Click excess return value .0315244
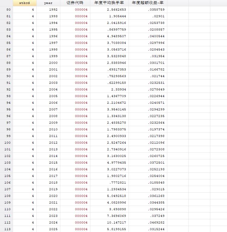This screenshot has height=232, width=227. coord(148,229)
